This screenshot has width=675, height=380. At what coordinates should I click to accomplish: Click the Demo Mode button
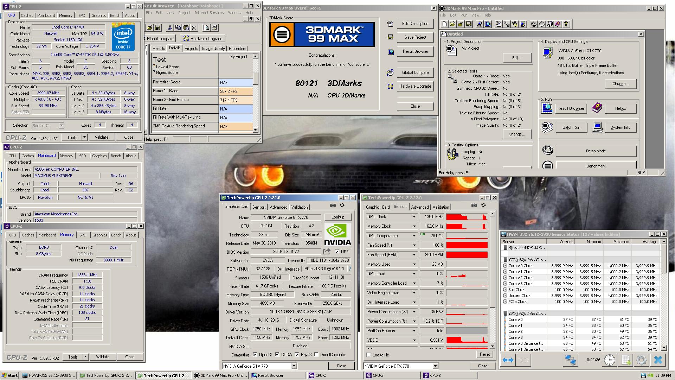pyautogui.click(x=596, y=151)
